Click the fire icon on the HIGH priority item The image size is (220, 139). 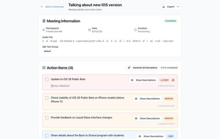pos(173,80)
